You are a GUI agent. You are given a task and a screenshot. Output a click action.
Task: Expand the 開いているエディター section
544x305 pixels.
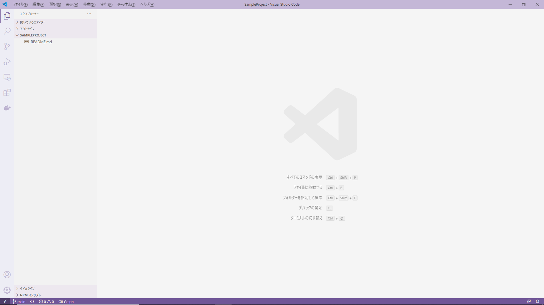pyautogui.click(x=56, y=22)
